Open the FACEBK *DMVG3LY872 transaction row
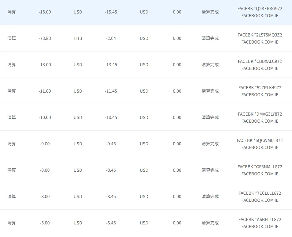The width and height of the screenshot is (292, 237). click(x=260, y=114)
